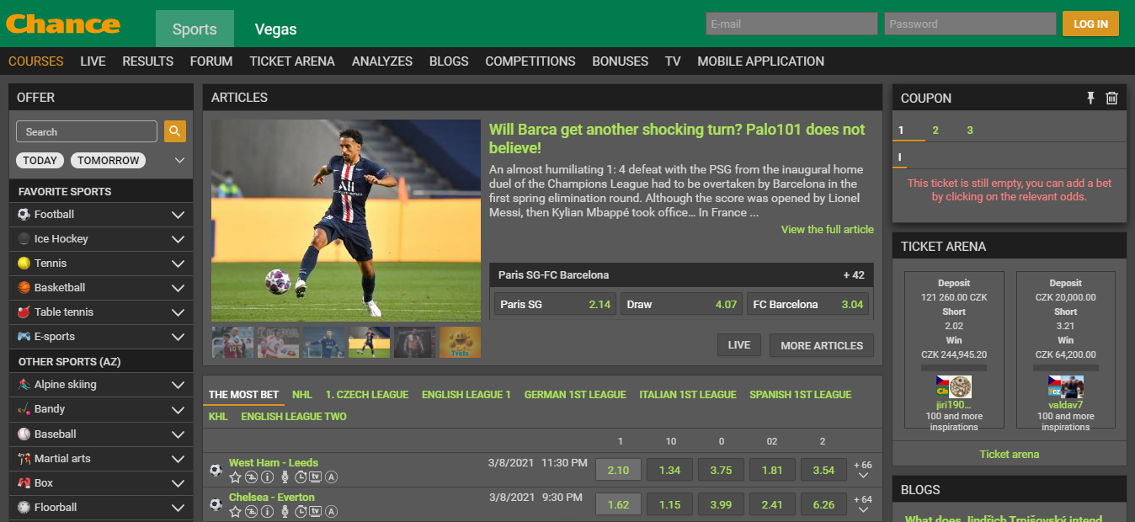Viewport: 1135px width, 522px height.
Task: Expand more bets for West Ham - Leeds (+66)
Action: [863, 470]
